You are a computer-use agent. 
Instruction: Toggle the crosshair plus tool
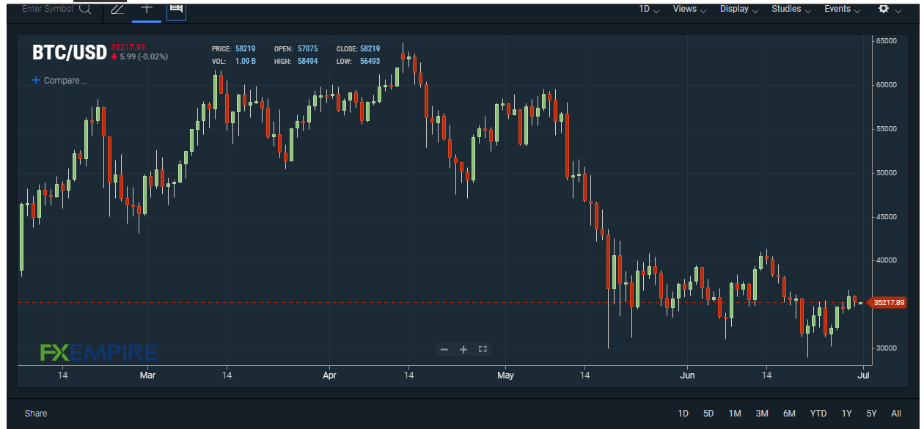[x=147, y=9]
